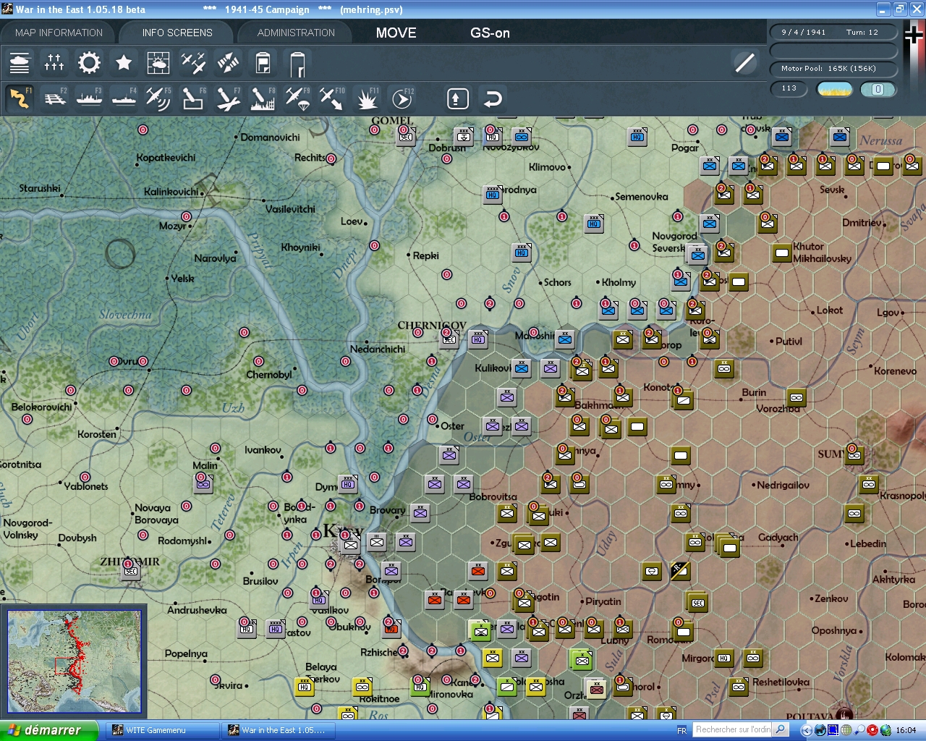The image size is (926, 741).
Task: Click the 0 counter button in status panel
Action: coord(878,89)
